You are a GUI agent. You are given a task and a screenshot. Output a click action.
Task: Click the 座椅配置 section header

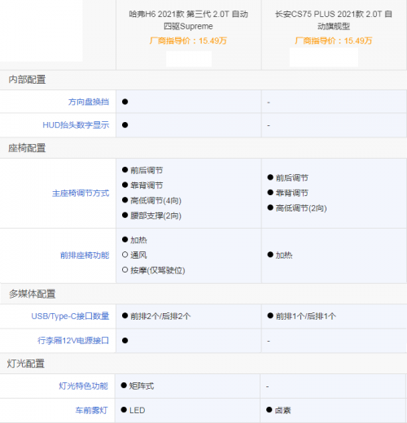point(27,148)
